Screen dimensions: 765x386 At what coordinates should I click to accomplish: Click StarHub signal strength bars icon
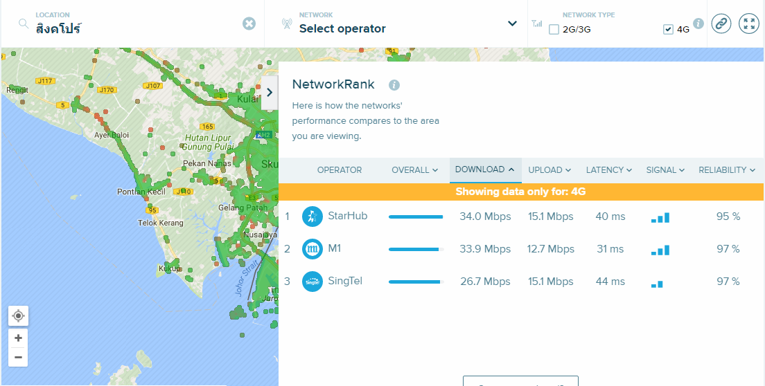660,218
